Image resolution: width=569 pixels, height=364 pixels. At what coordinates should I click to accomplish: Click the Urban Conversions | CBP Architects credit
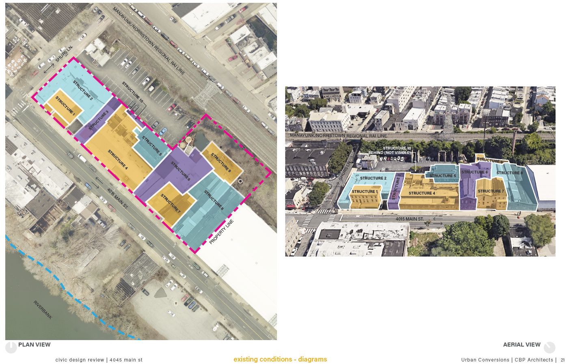click(x=507, y=360)
